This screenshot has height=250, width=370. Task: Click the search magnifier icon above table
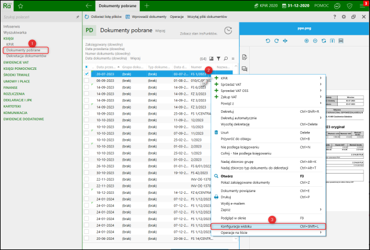pos(226,58)
